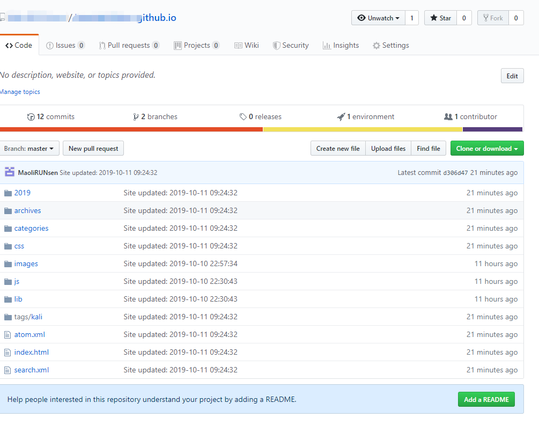Open latest commit d306d47
The height and width of the screenshot is (425, 539).
(455, 173)
